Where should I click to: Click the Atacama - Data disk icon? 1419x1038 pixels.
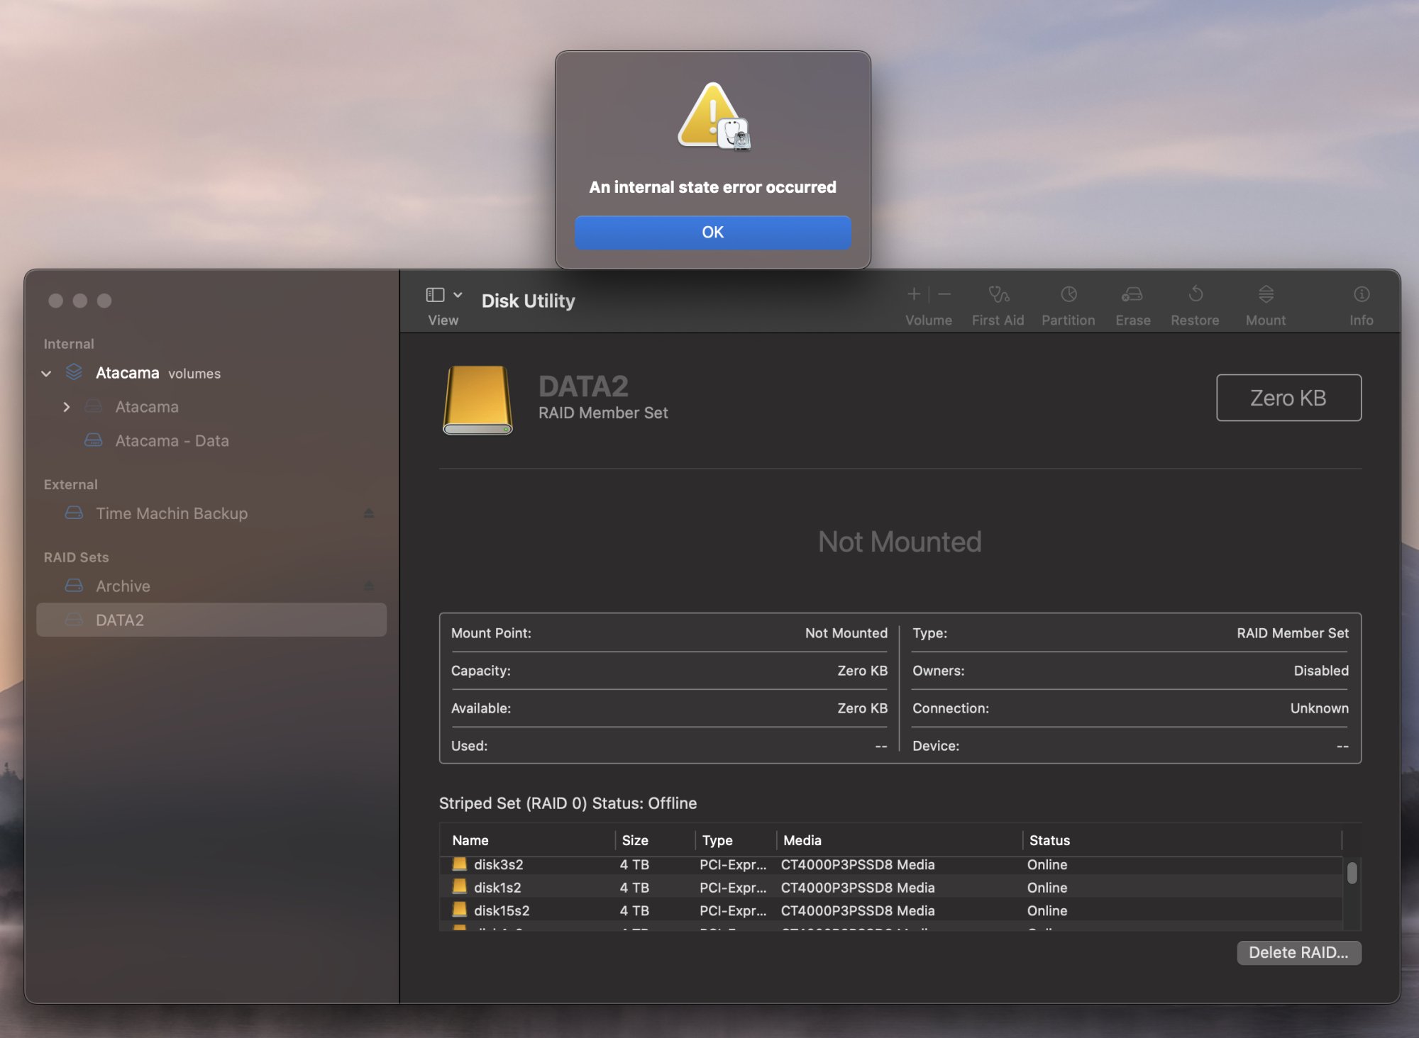tap(93, 440)
